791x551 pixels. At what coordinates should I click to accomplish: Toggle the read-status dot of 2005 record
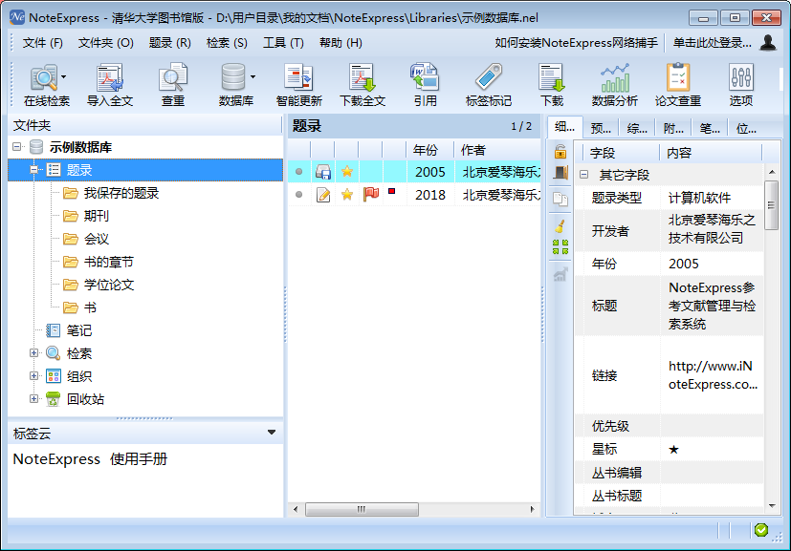click(x=298, y=172)
